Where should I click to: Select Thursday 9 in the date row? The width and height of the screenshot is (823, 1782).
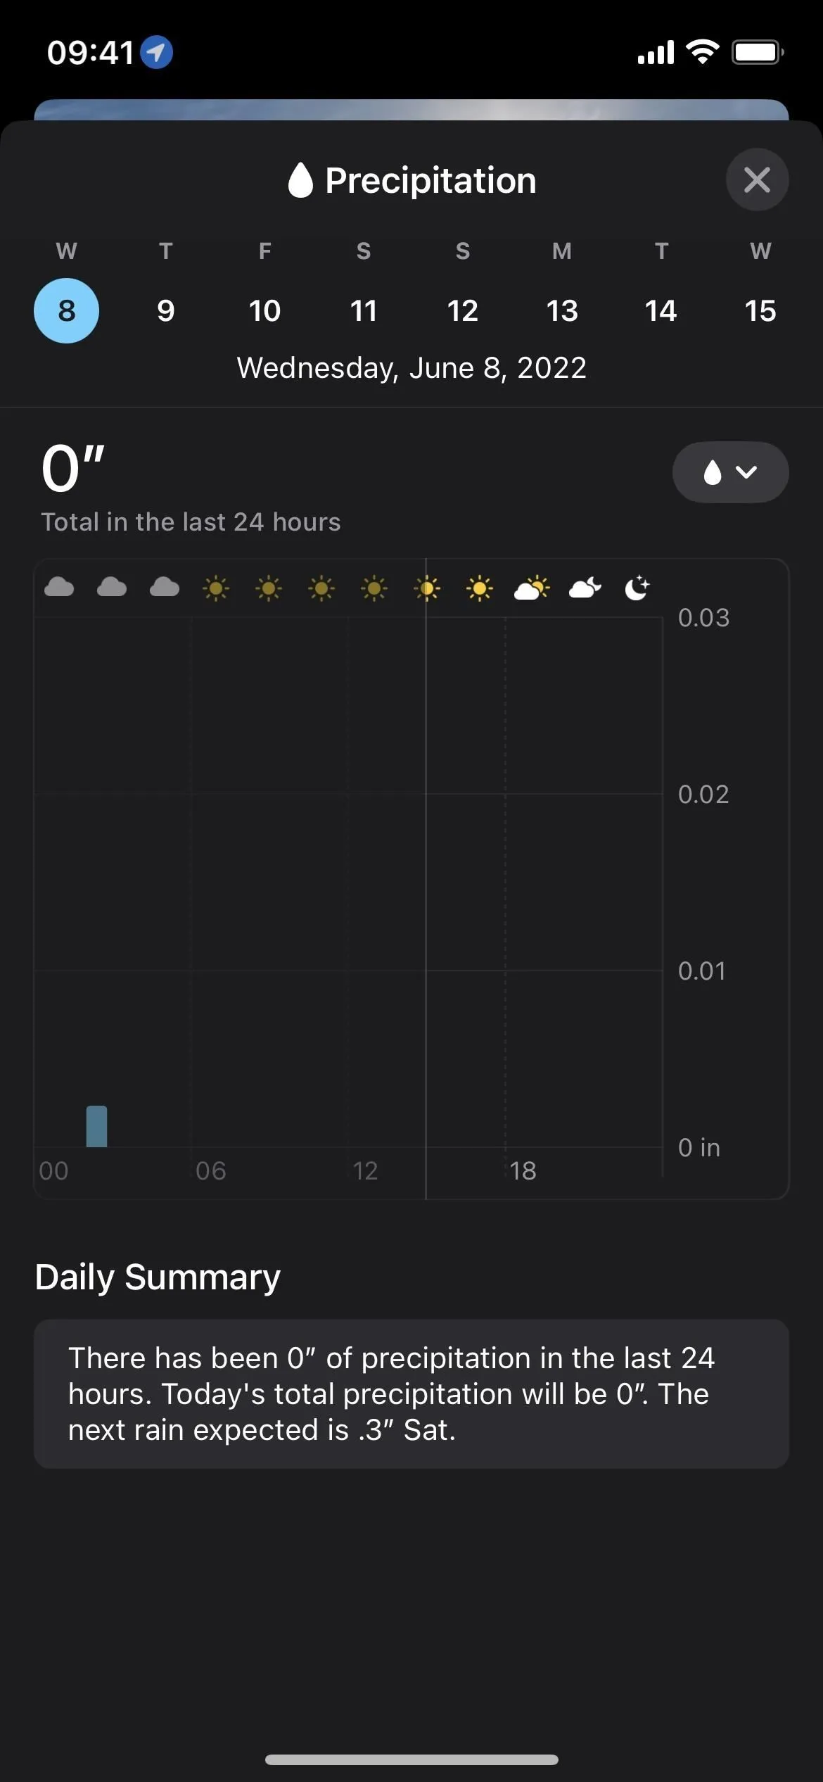[165, 310]
